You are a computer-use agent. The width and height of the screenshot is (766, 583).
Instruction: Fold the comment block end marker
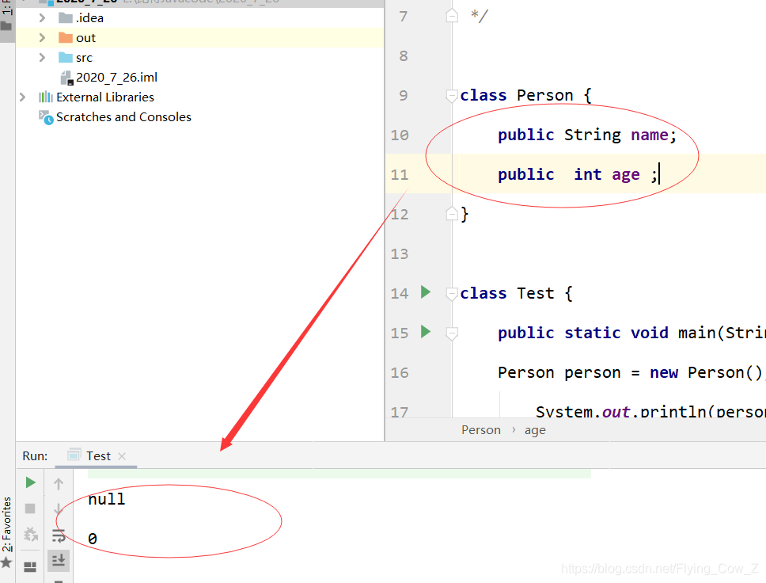(452, 16)
